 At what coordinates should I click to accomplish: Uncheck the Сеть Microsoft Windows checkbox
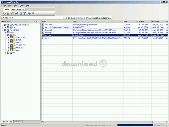point(5,25)
